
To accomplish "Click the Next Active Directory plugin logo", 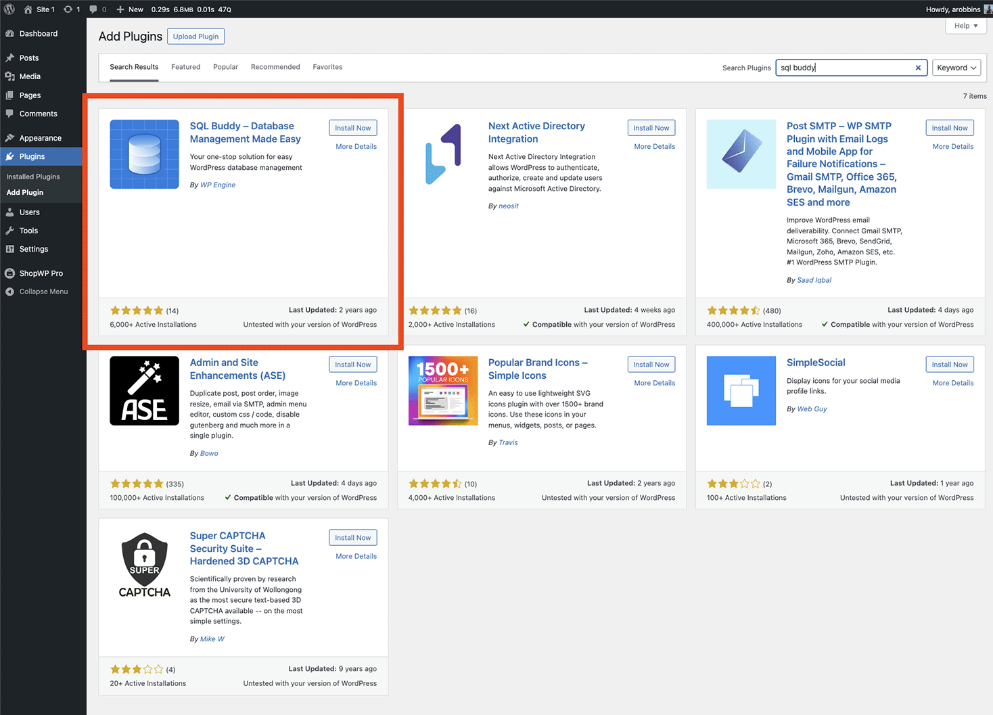I will tap(443, 154).
